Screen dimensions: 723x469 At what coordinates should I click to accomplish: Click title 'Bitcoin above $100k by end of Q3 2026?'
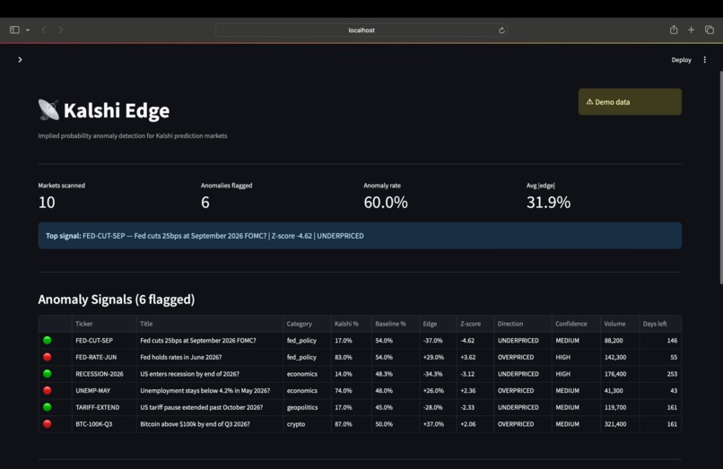click(195, 424)
